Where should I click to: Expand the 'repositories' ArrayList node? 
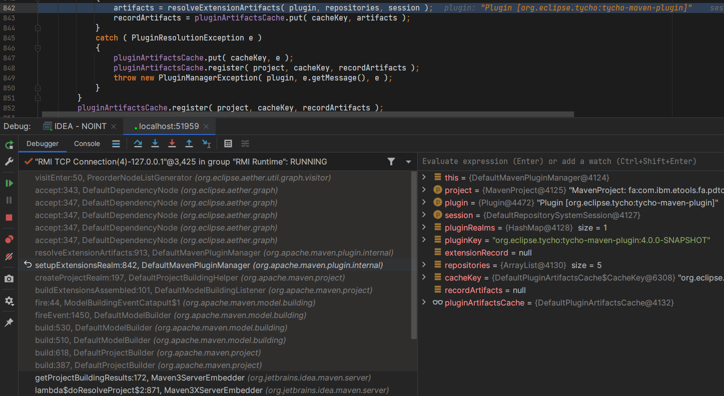pos(424,265)
